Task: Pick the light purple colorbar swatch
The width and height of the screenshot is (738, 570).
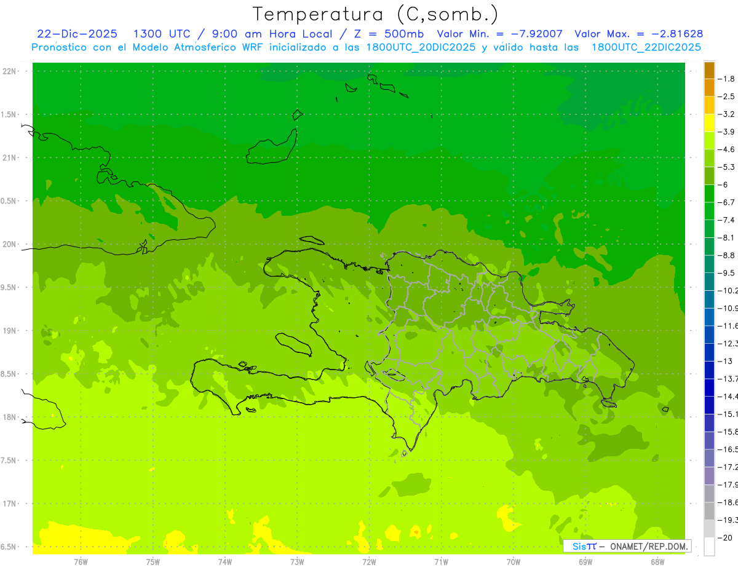Action: [x=710, y=476]
